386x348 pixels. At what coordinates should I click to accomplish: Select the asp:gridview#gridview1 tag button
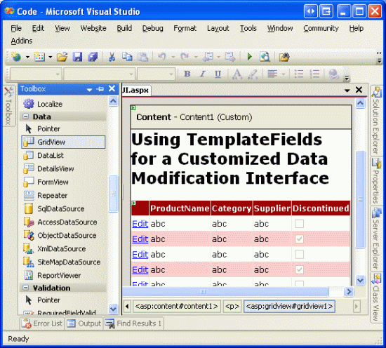pyautogui.click(x=289, y=307)
